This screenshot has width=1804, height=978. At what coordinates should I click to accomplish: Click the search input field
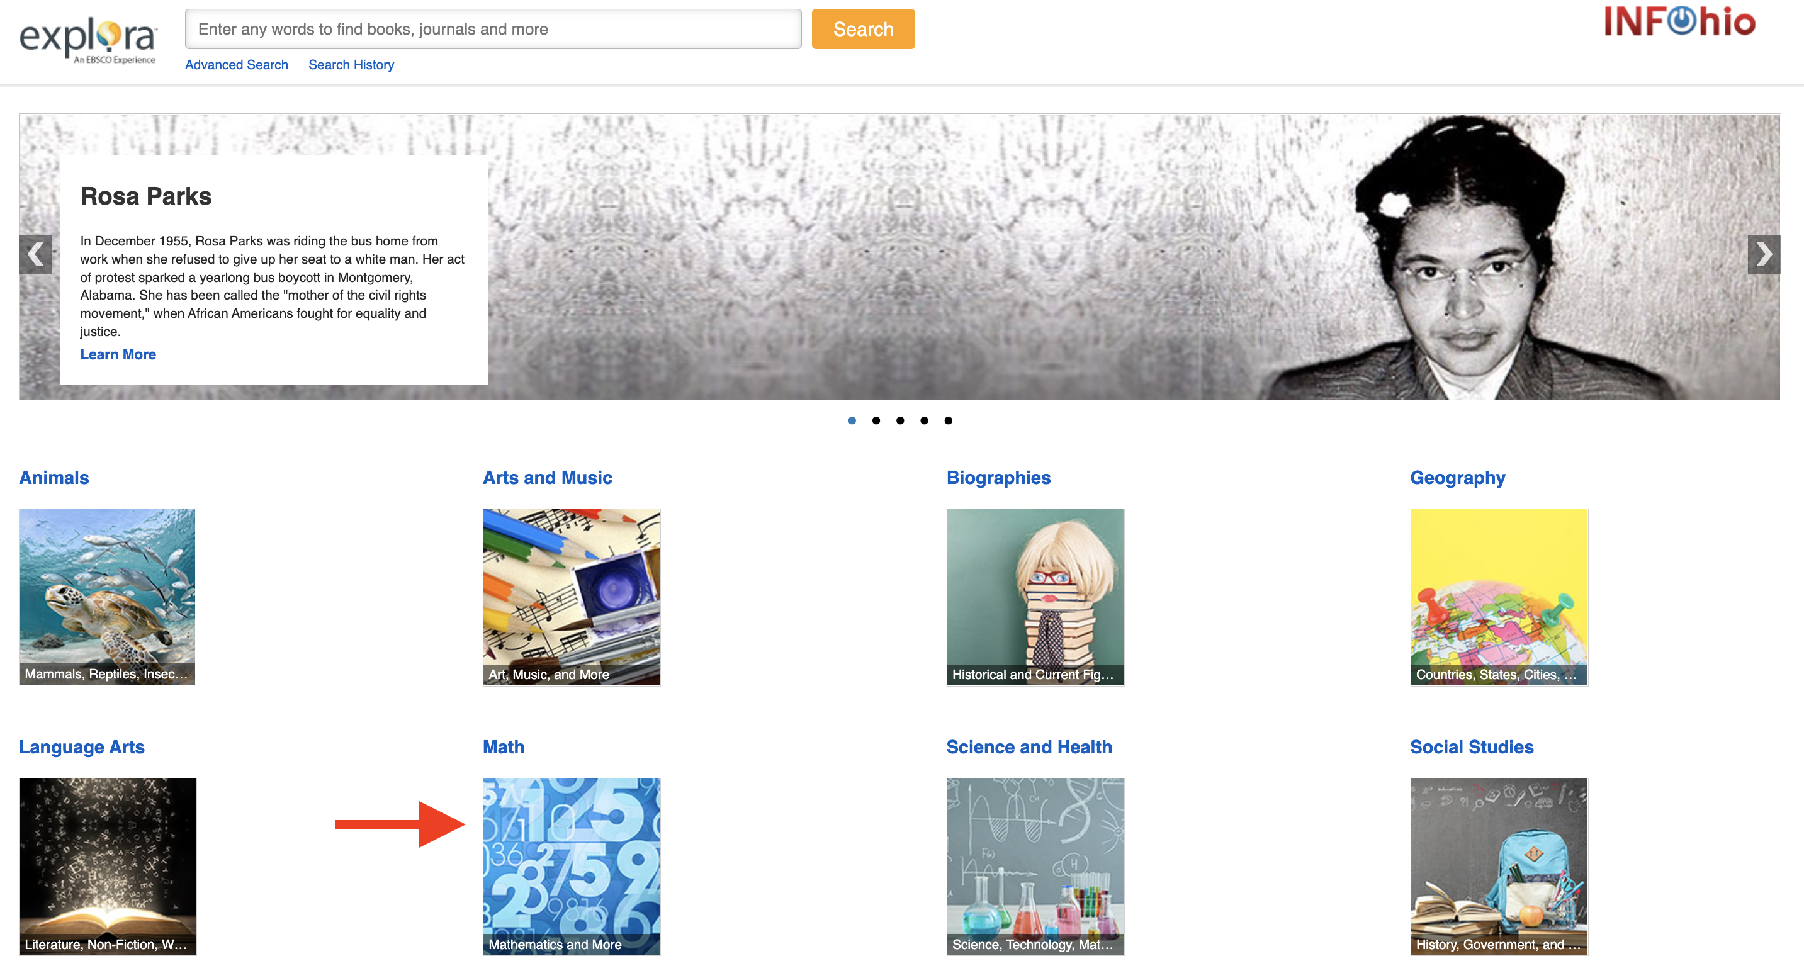(493, 29)
